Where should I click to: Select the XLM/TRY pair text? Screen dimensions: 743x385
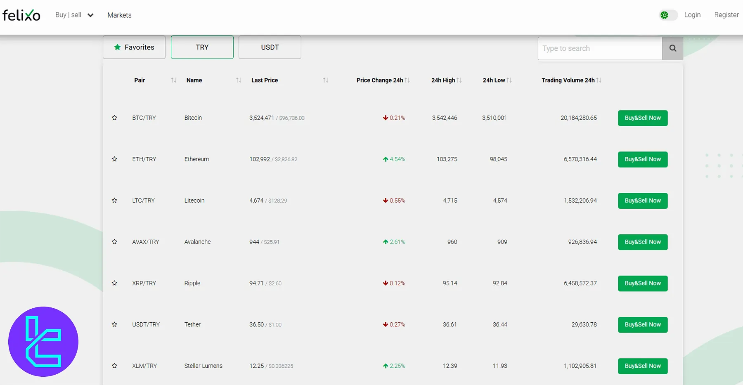(144, 366)
